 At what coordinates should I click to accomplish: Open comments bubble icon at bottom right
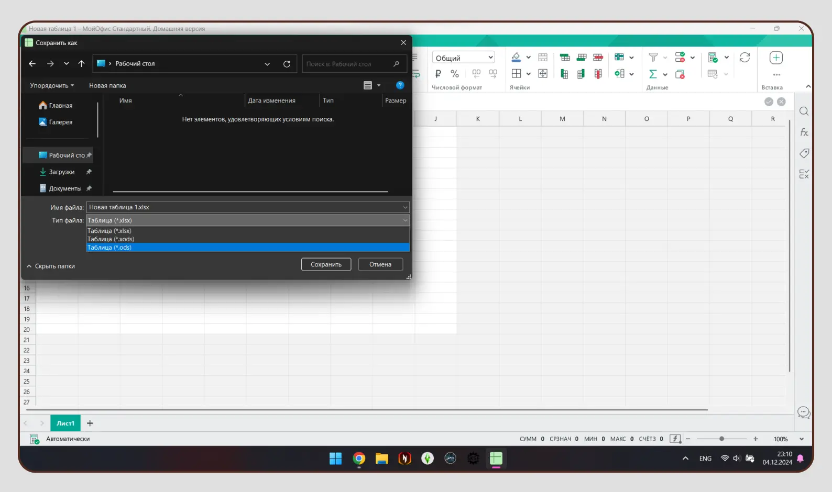point(804,412)
